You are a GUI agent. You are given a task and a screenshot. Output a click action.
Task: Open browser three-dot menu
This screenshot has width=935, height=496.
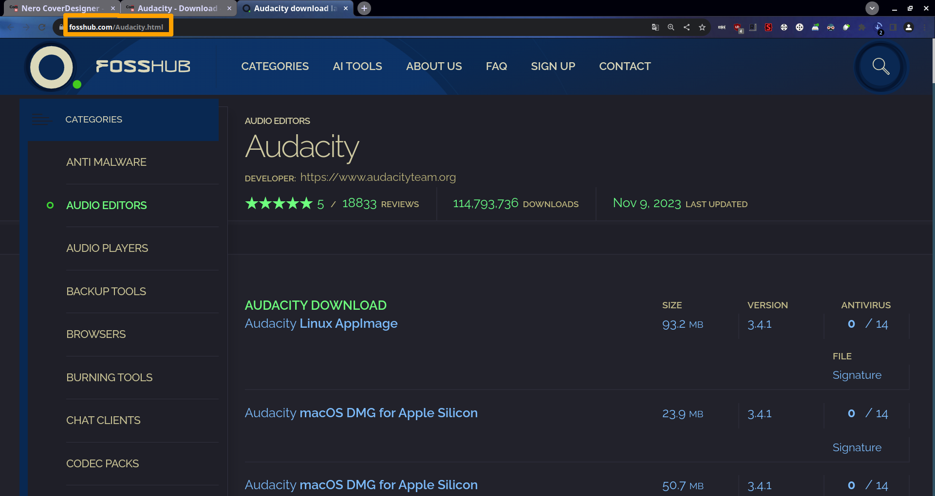tap(924, 27)
